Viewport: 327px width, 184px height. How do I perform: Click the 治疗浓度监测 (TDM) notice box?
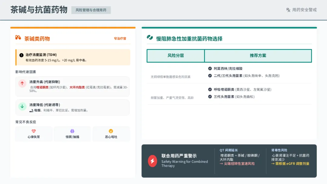coord(73,57)
